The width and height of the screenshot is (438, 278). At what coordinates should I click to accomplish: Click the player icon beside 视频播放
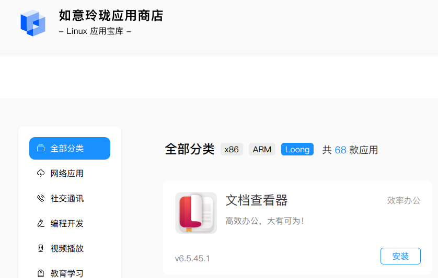coord(41,248)
